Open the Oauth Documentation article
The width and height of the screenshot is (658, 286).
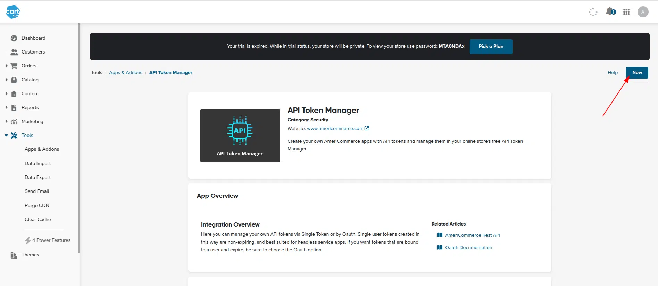(468, 248)
